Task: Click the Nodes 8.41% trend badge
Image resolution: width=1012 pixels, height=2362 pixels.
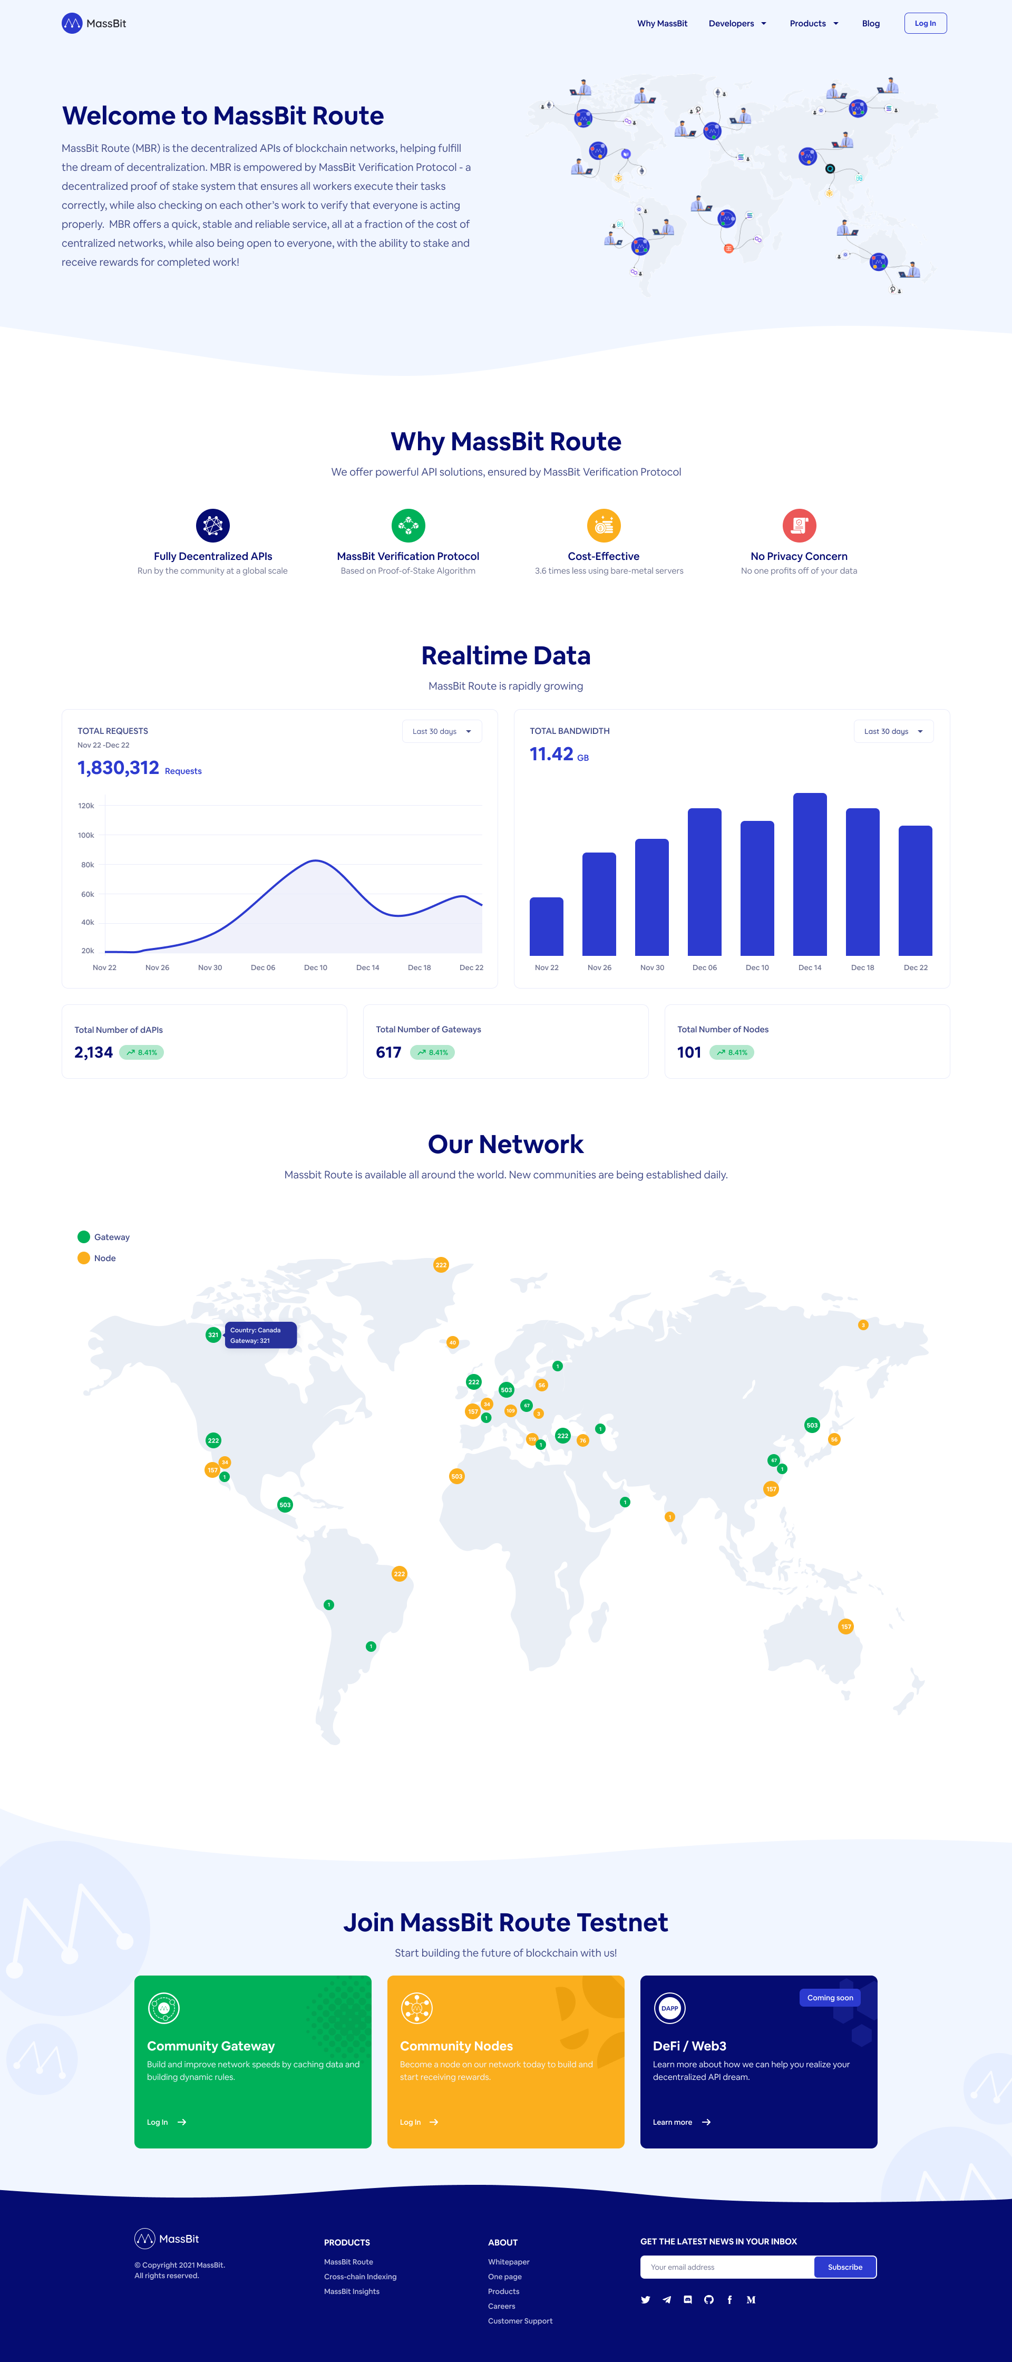Action: [x=732, y=1052]
